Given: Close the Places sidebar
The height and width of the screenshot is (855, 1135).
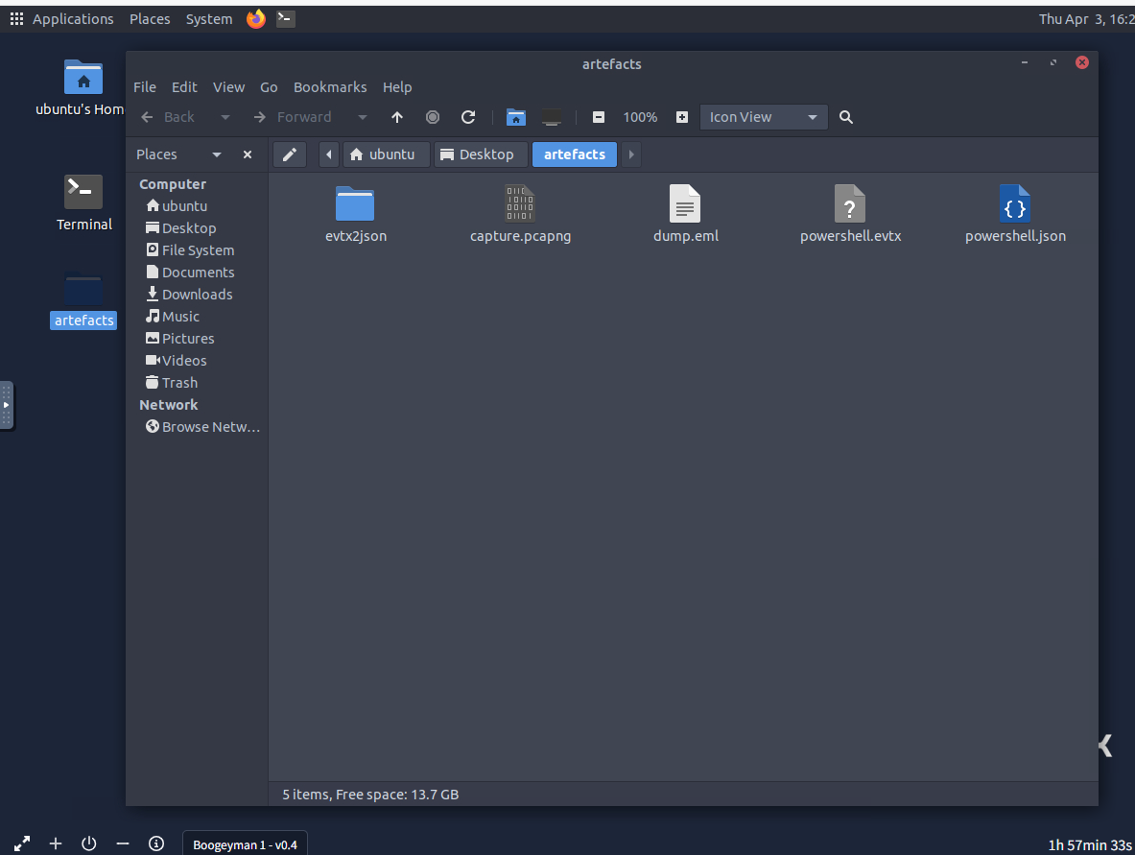Looking at the screenshot, I should (x=248, y=154).
